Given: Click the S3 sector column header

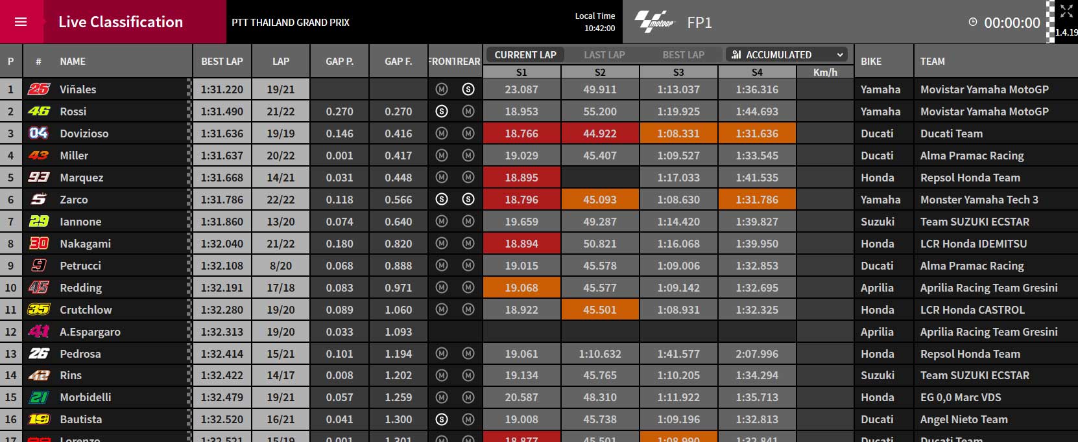Looking at the screenshot, I should tap(678, 72).
